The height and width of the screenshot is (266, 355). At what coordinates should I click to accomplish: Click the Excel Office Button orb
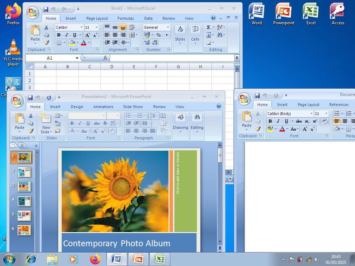click(33, 12)
